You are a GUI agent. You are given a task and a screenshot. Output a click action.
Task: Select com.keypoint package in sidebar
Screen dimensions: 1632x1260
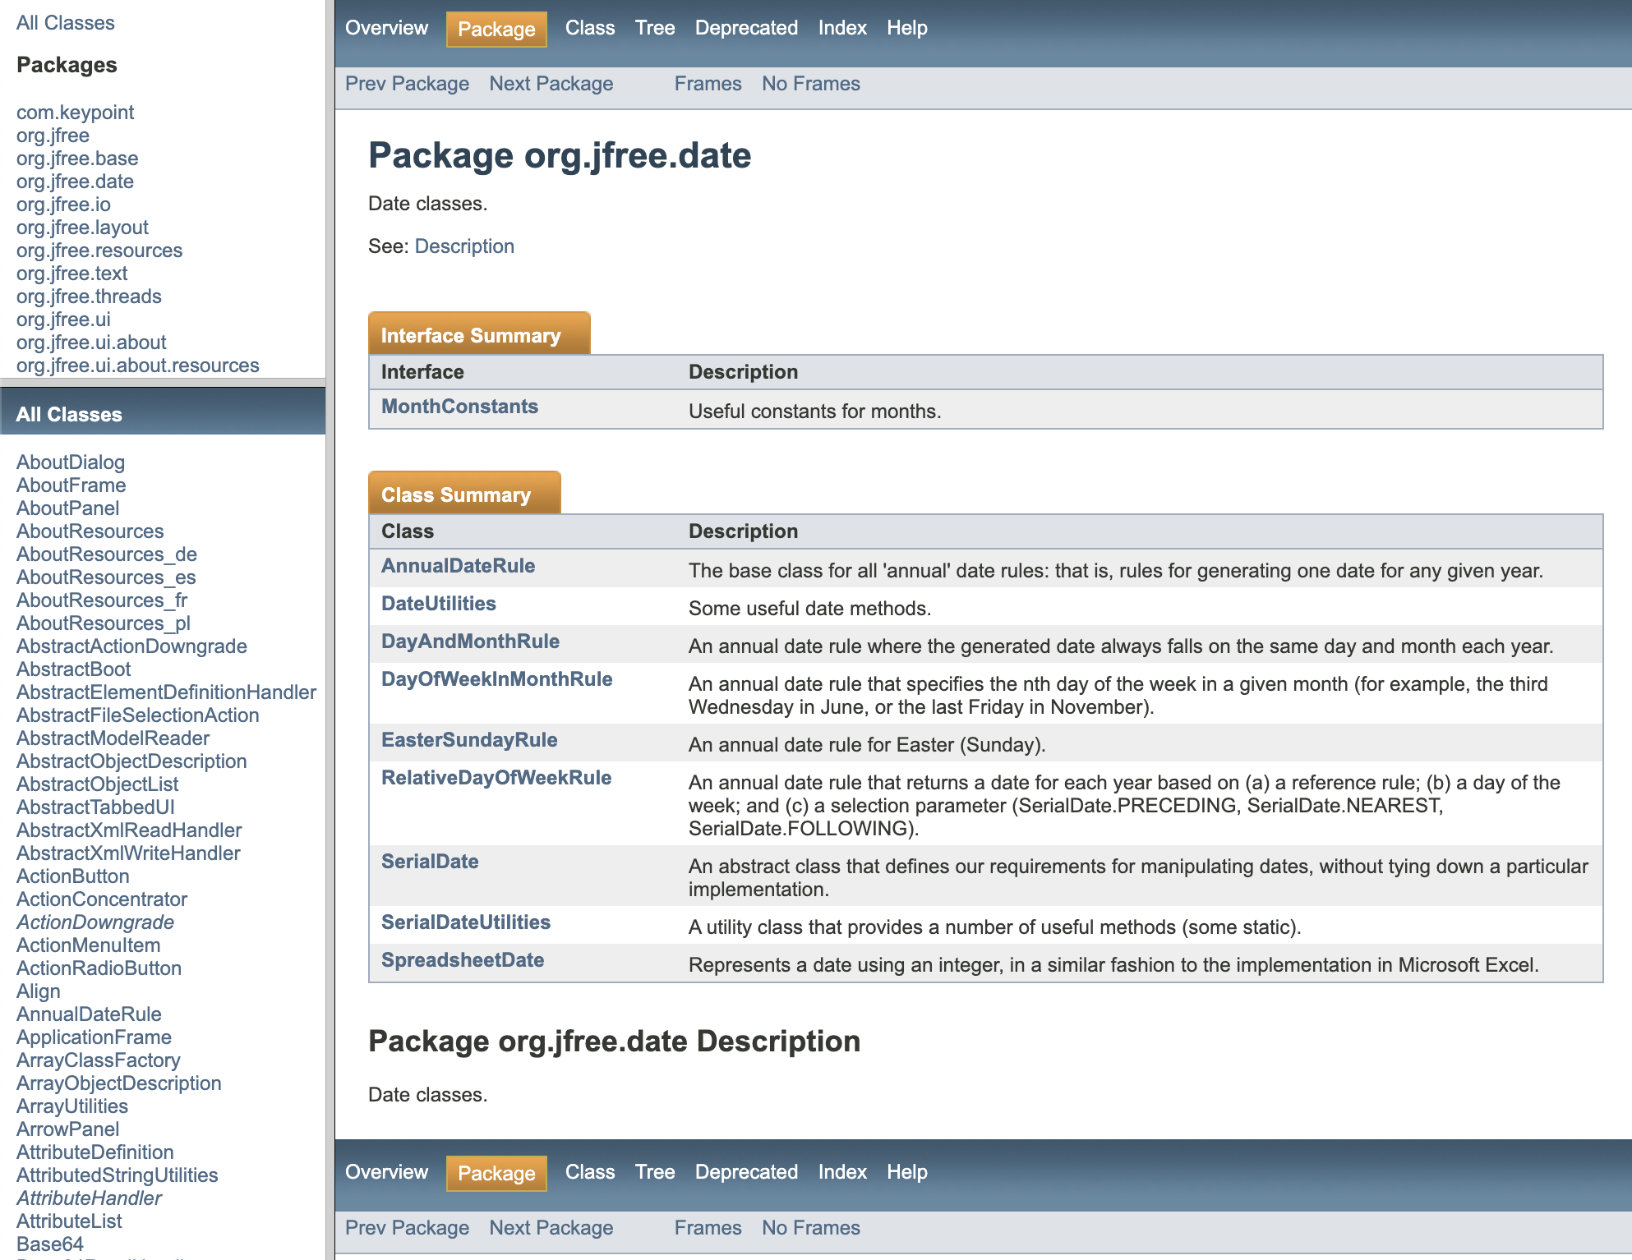[75, 113]
